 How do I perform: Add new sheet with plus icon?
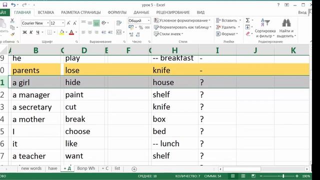[134, 169]
